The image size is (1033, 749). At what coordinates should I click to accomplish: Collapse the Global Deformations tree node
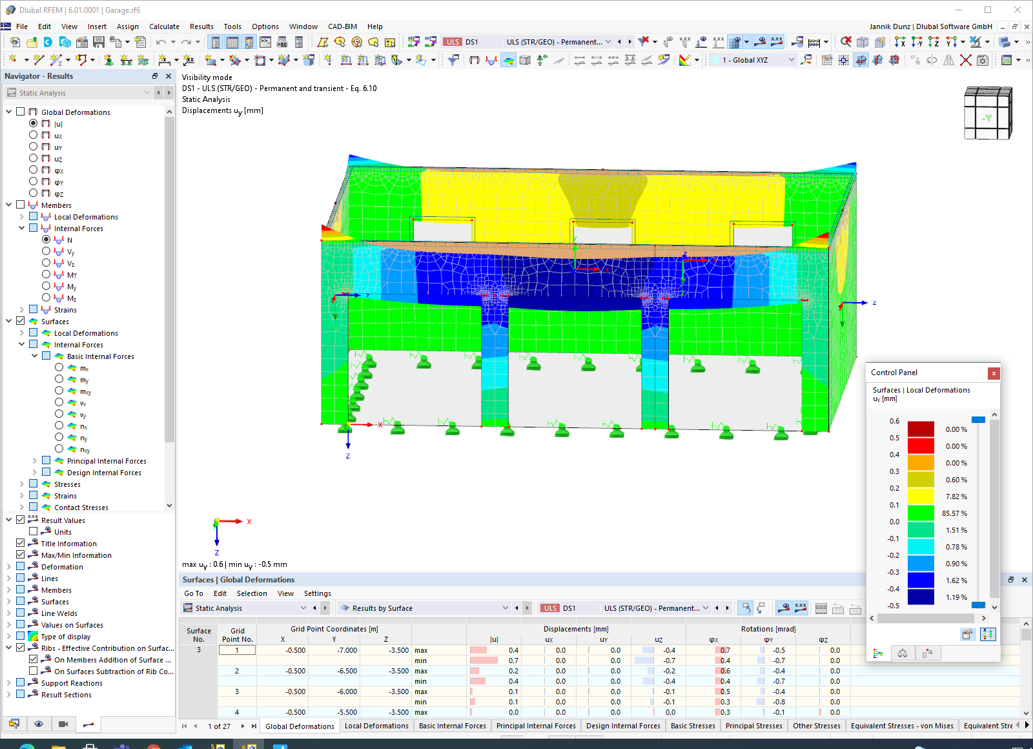pyautogui.click(x=9, y=112)
